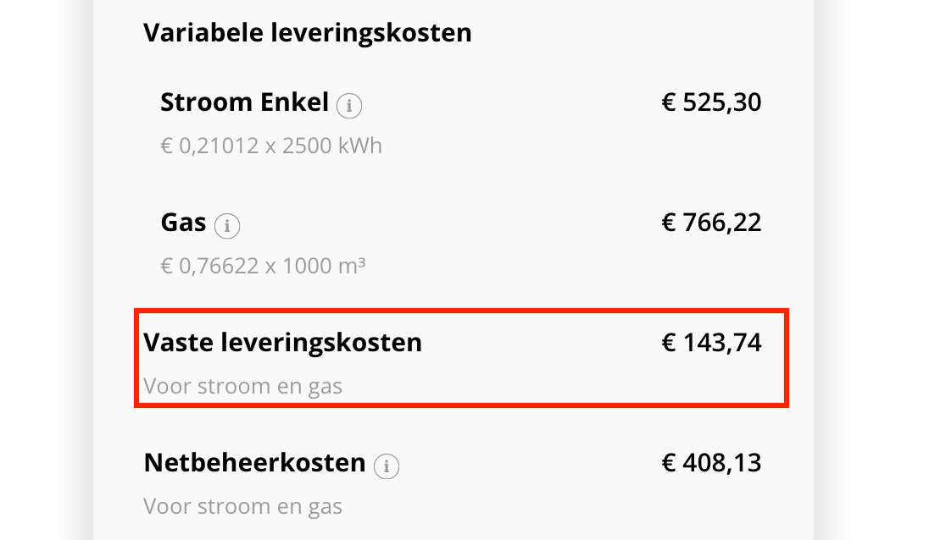The width and height of the screenshot is (929, 540).
Task: Click the Gas label
Action: point(183,223)
